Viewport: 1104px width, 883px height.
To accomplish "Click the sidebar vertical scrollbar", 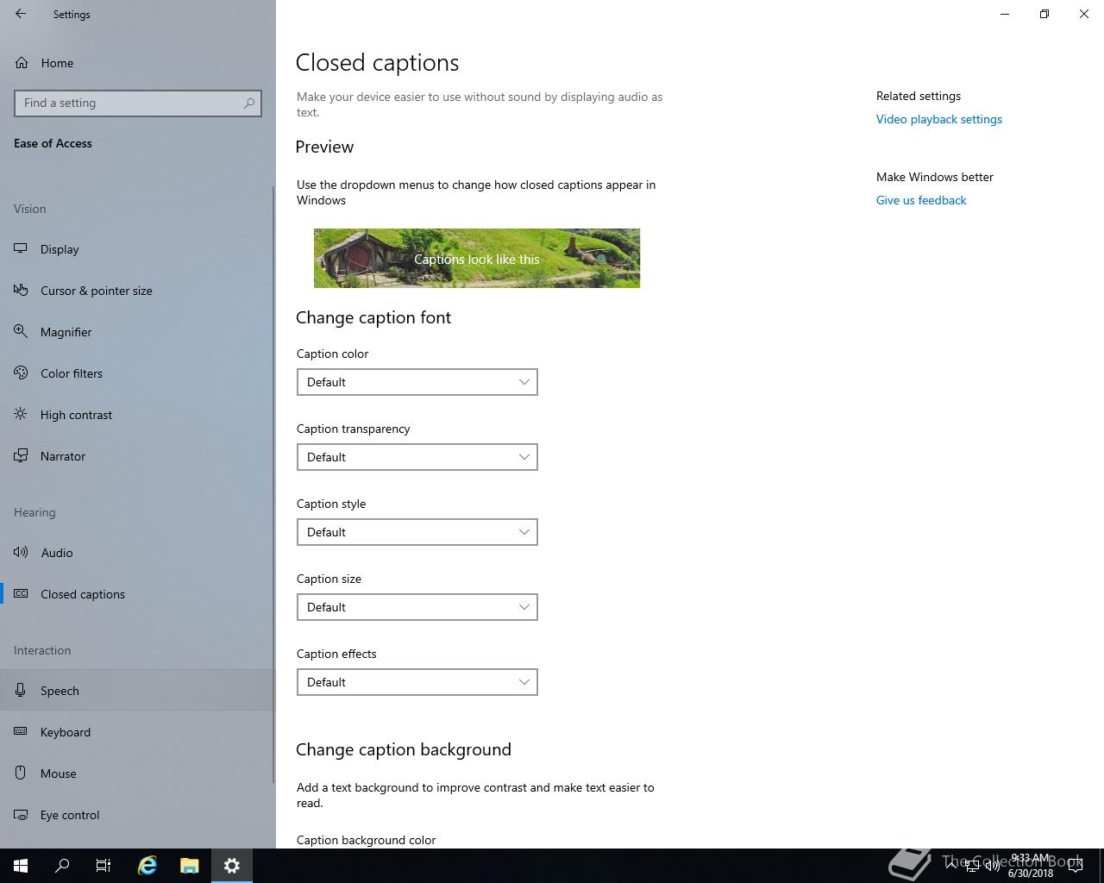I will tap(273, 483).
